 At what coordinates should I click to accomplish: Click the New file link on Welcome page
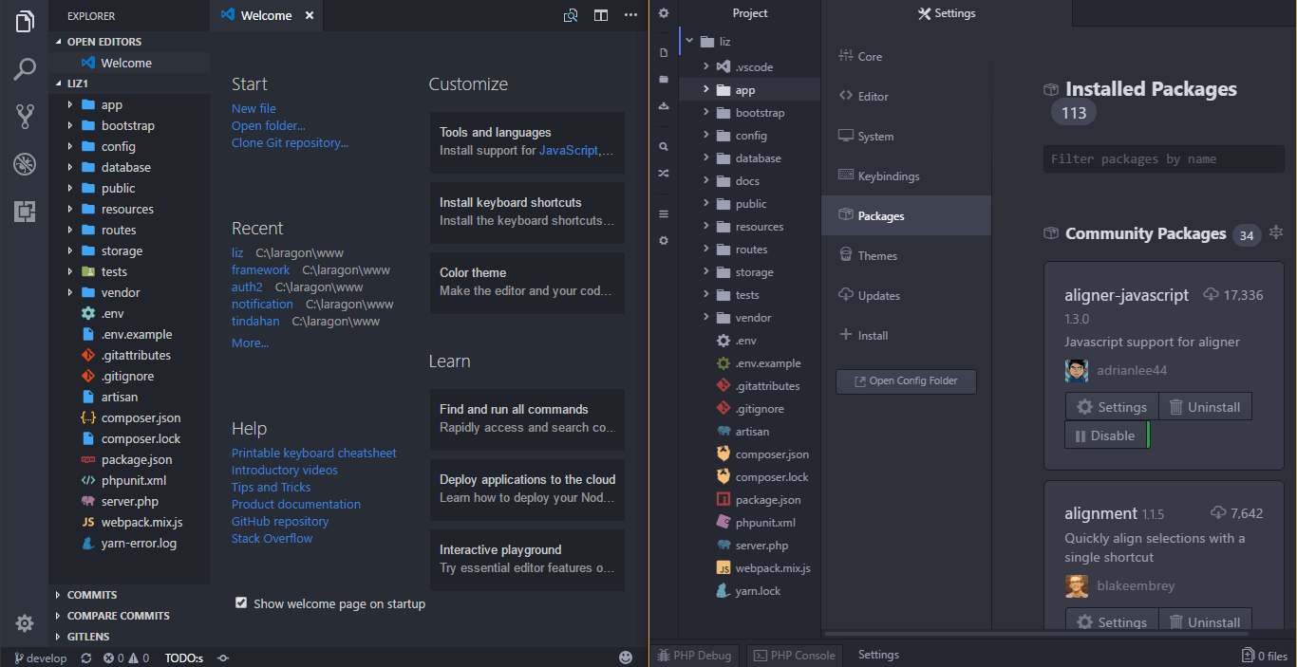click(254, 109)
